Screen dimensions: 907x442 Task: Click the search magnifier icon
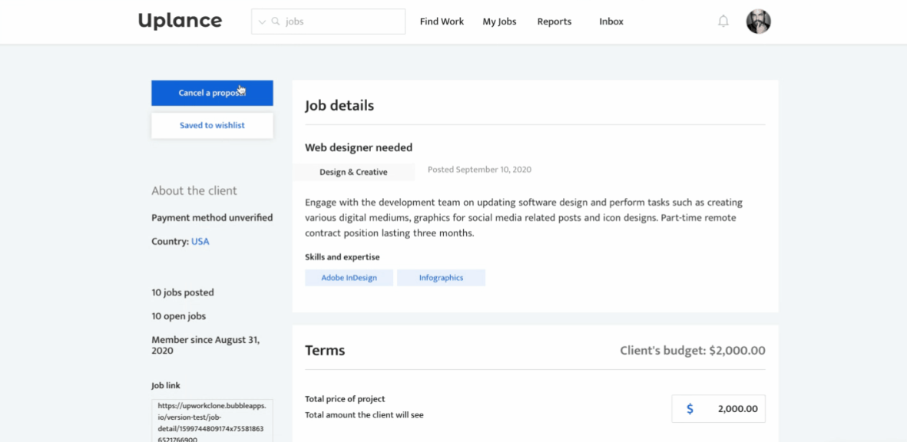[x=276, y=21]
